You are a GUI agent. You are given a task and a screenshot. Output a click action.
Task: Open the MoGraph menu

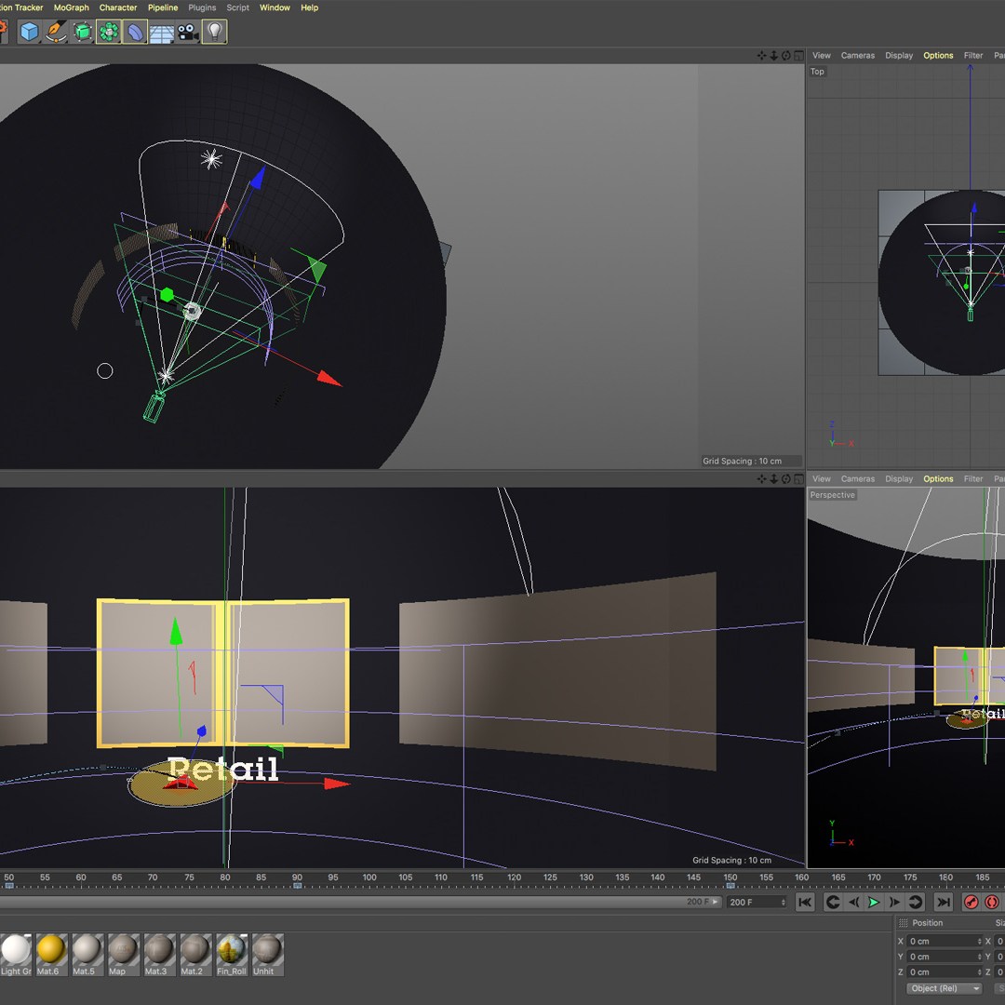[x=72, y=7]
